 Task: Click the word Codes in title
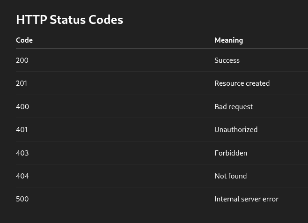[x=106, y=20]
